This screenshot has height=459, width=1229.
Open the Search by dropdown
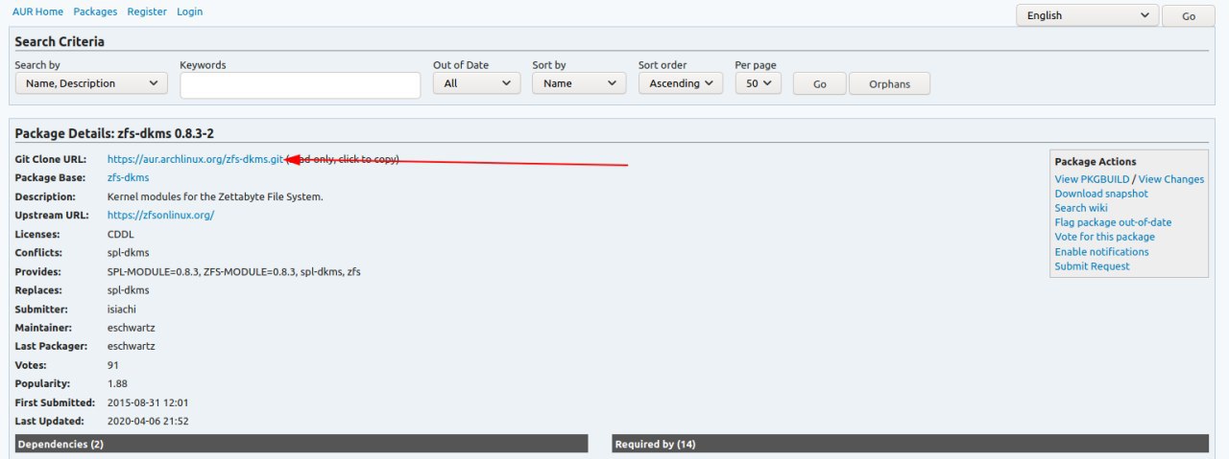coord(91,83)
